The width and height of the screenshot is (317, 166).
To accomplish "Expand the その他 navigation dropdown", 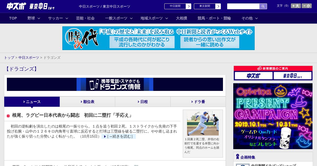I will click(249, 18).
